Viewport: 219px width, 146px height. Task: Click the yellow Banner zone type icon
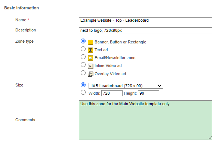90,42
